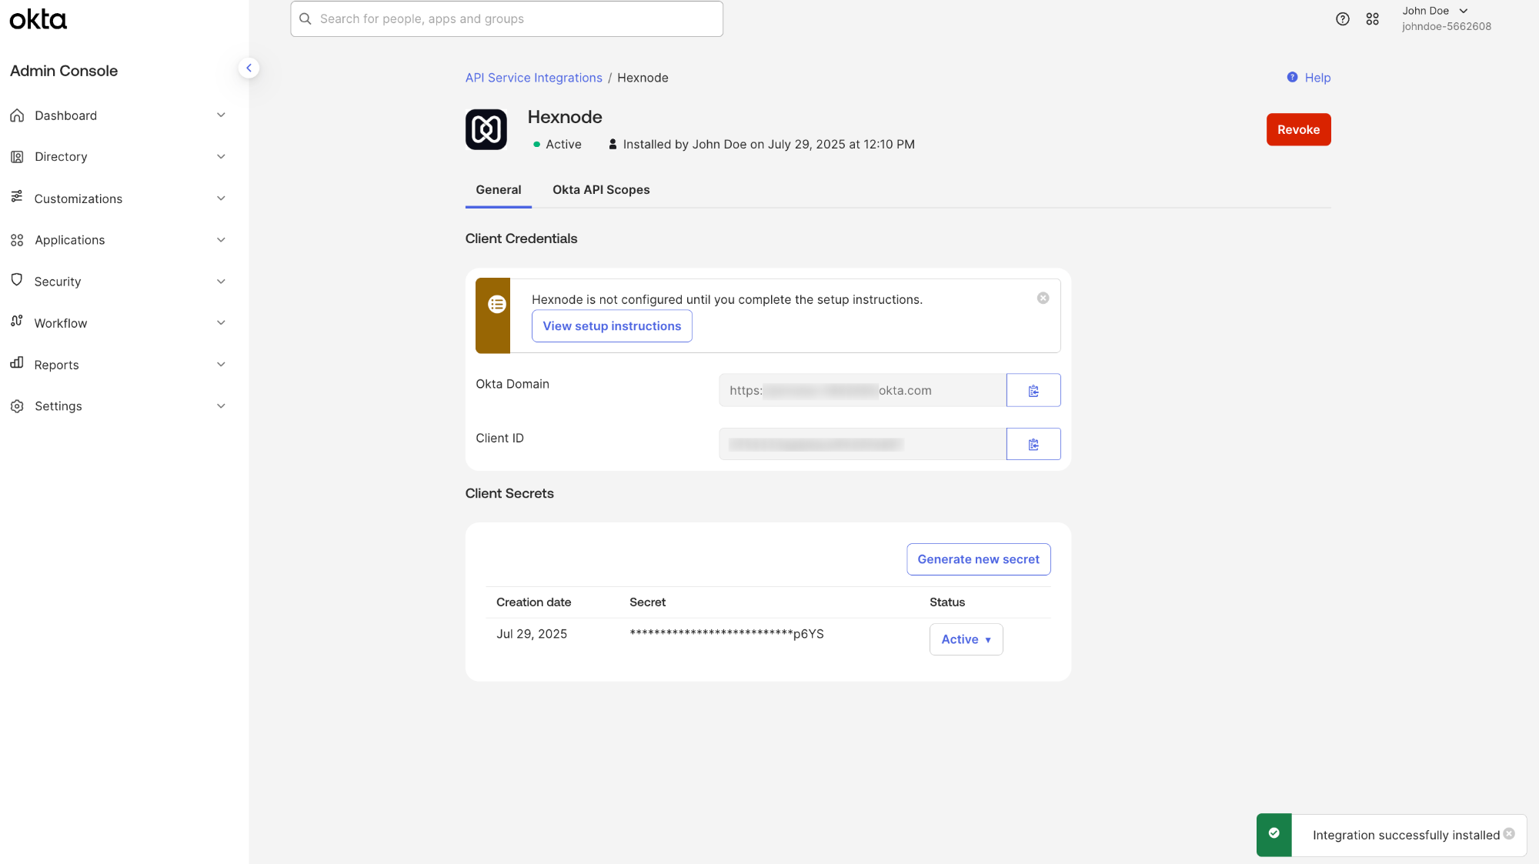This screenshot has width=1539, height=864.
Task: Click the Security shield icon
Action: (x=17, y=280)
